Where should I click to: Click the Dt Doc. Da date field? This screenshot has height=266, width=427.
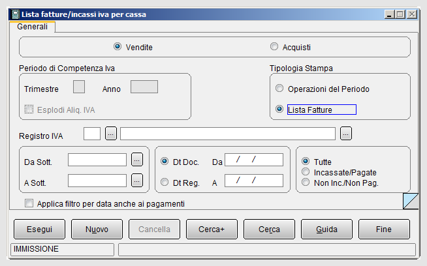point(254,160)
